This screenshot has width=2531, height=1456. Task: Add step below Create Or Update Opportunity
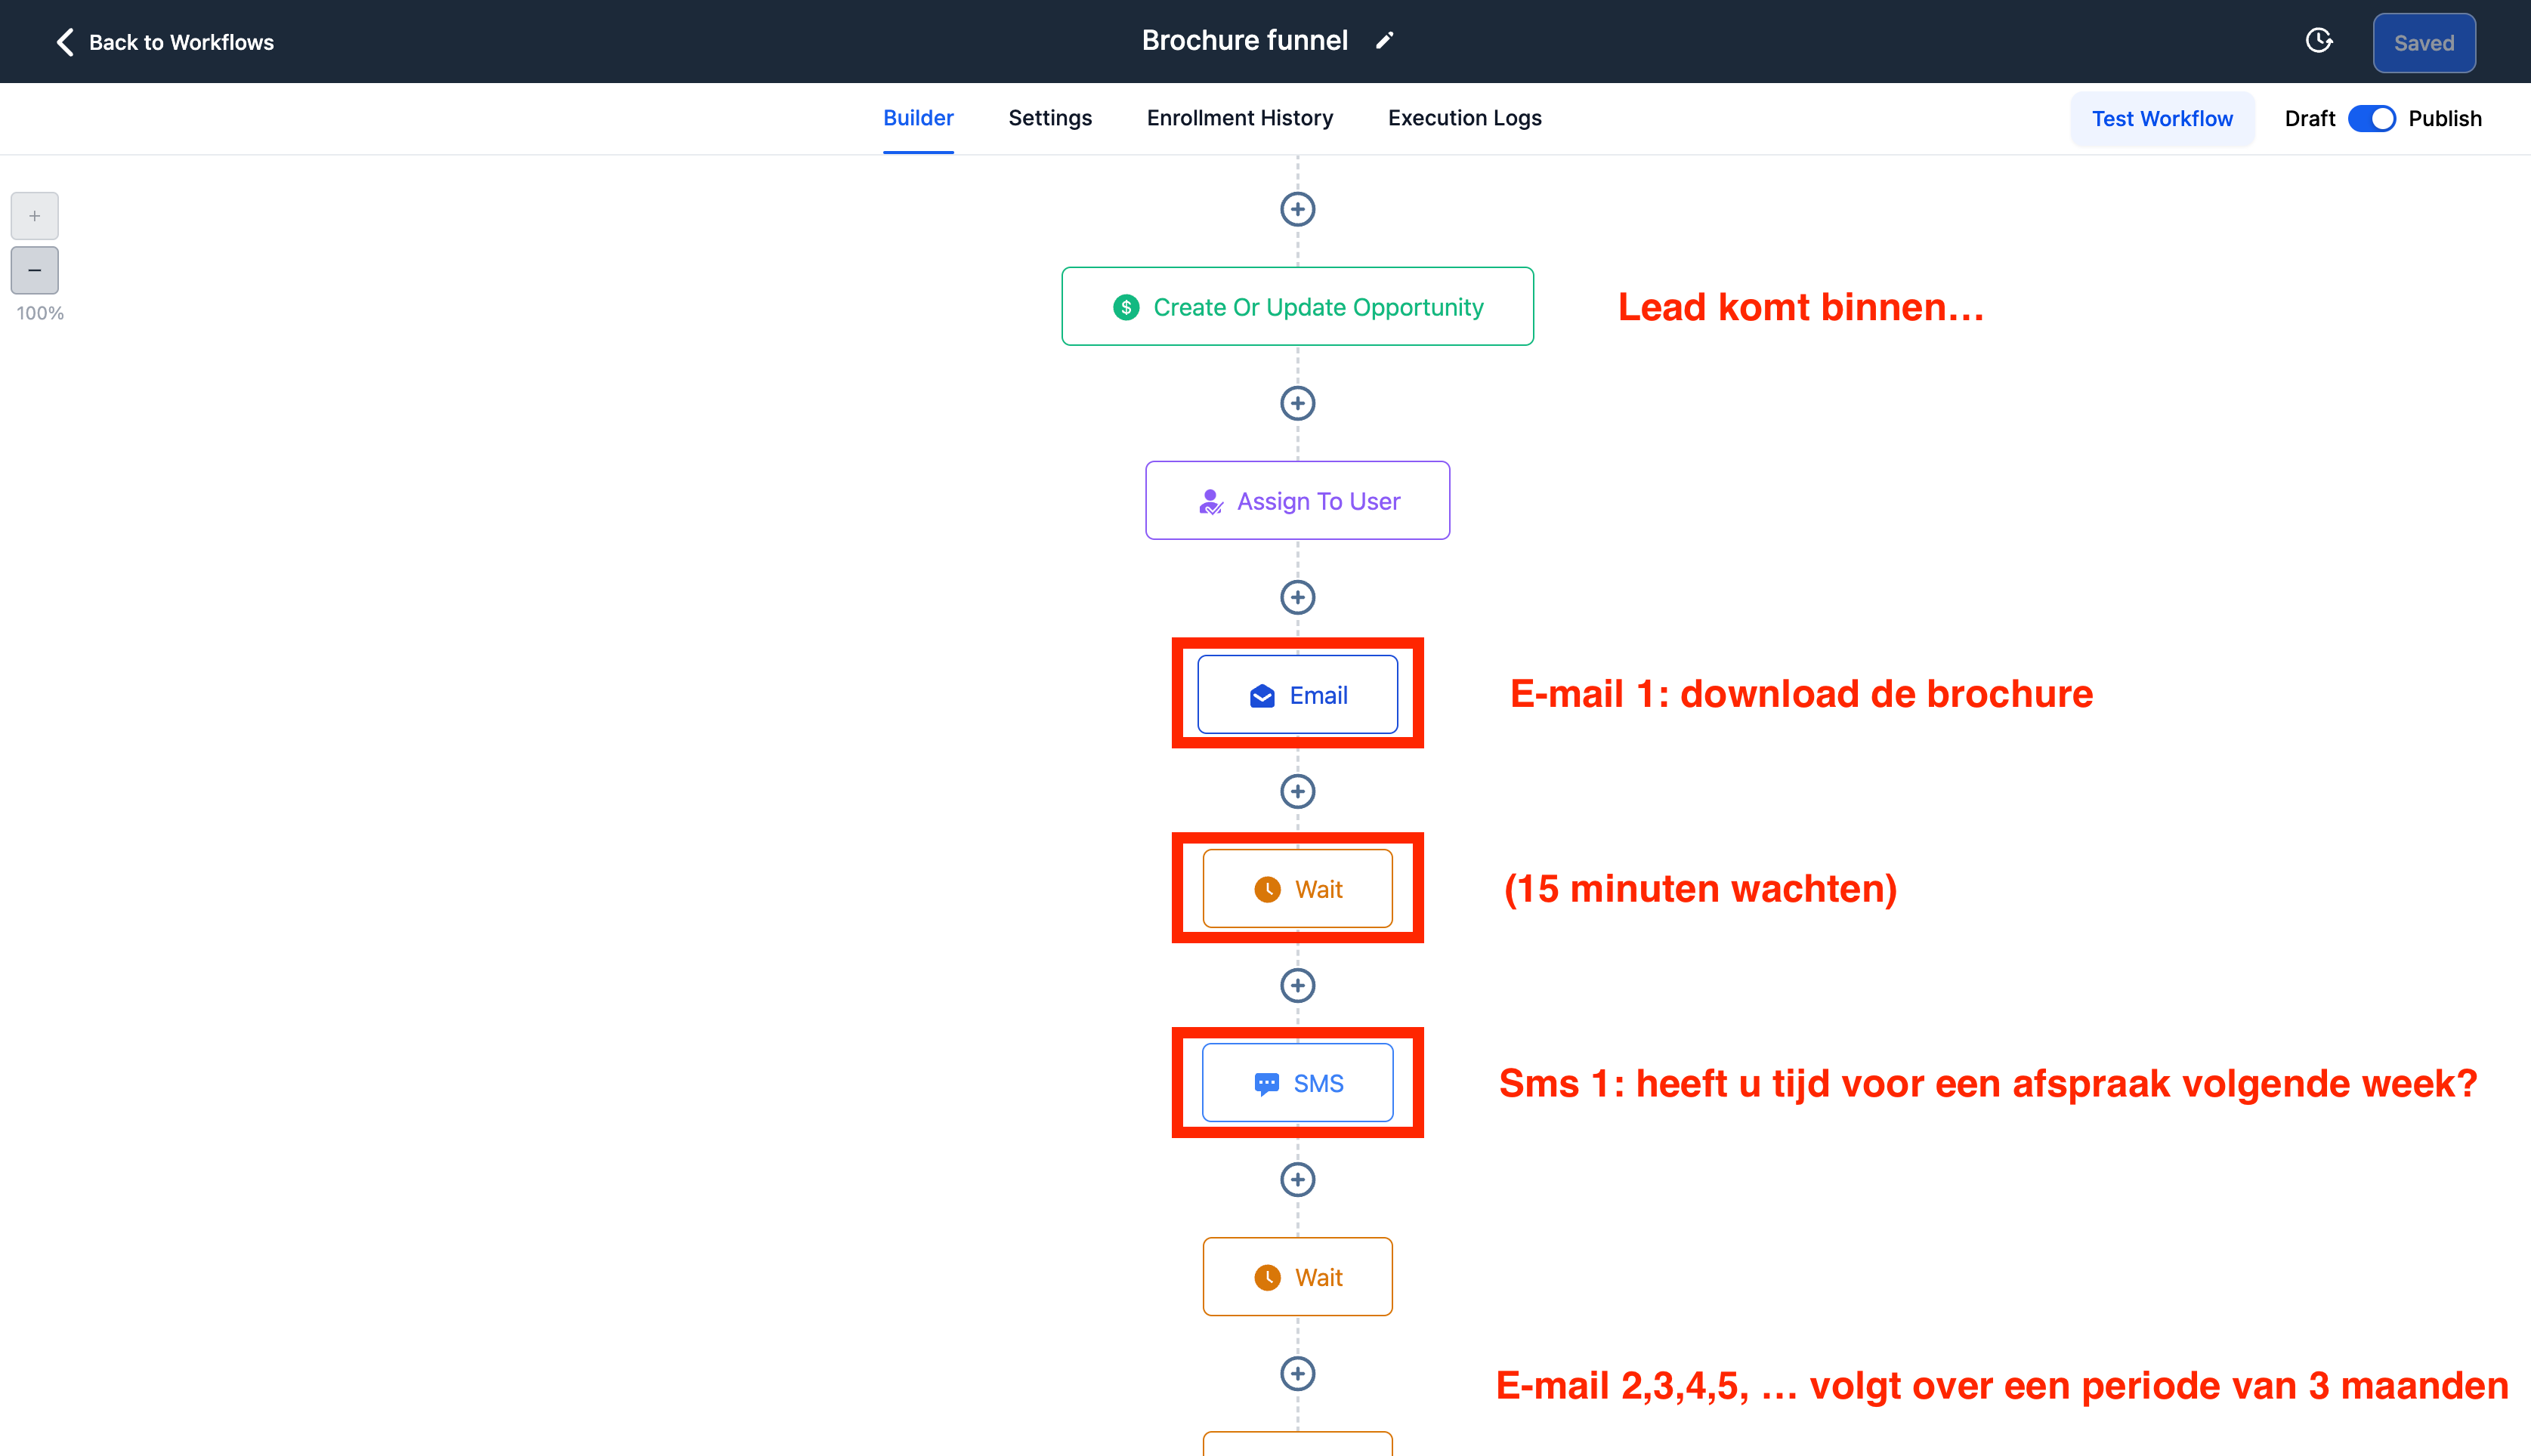point(1297,403)
